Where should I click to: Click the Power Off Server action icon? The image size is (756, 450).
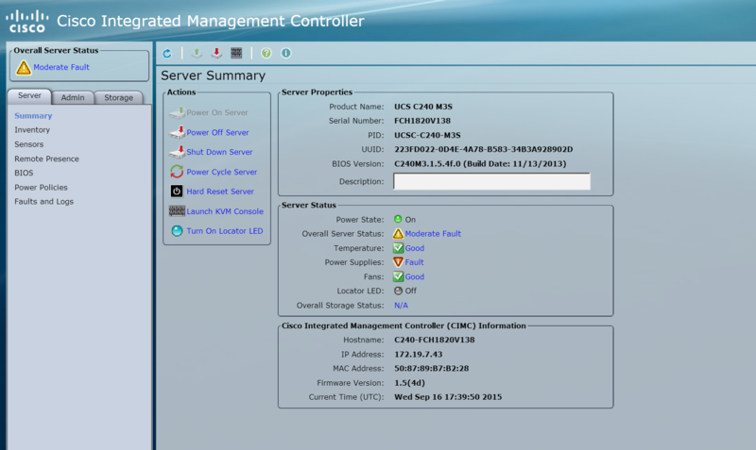click(177, 132)
